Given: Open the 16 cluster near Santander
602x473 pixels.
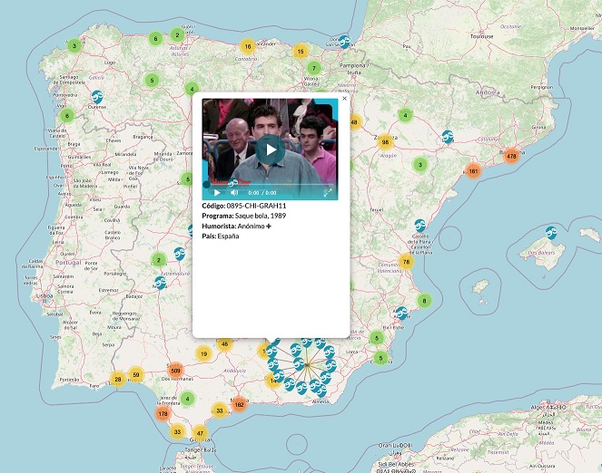Looking at the screenshot, I should tap(248, 46).
